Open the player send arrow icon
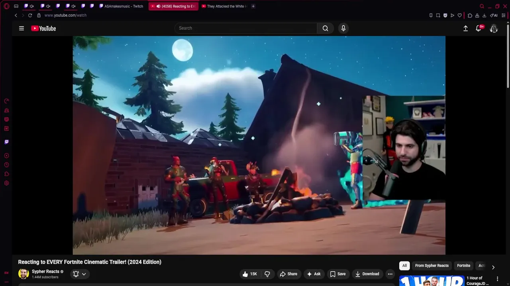Viewport: 510px width, 286px height. pyautogui.click(x=452, y=15)
